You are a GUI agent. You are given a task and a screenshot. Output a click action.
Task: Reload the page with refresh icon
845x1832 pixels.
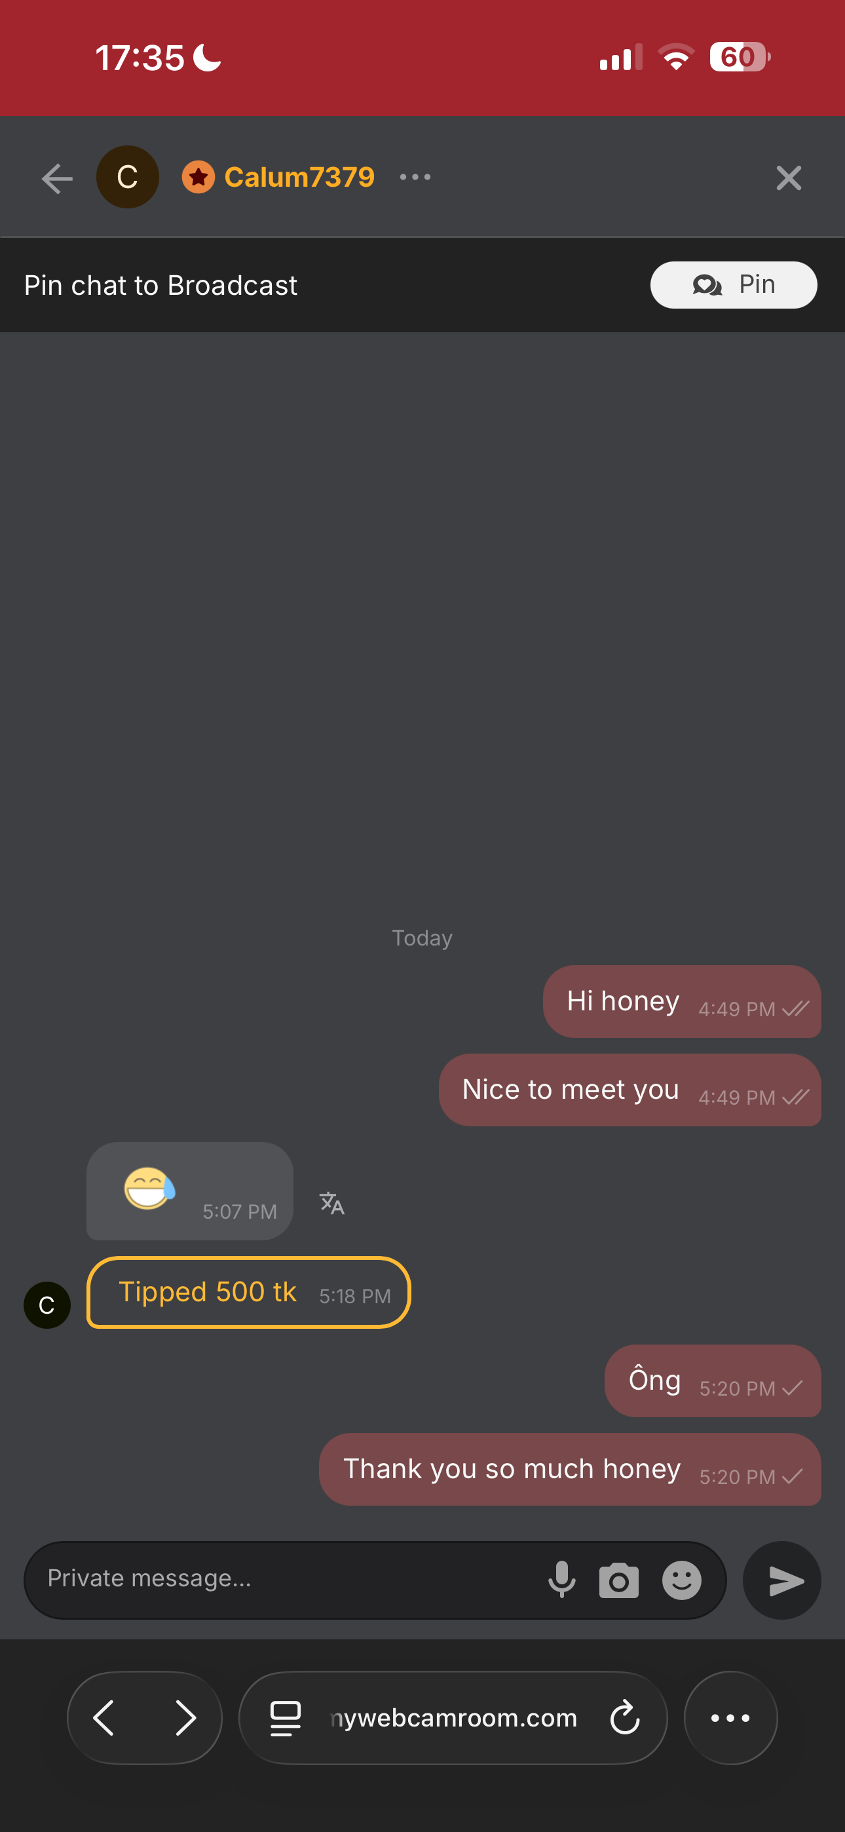tap(624, 1718)
